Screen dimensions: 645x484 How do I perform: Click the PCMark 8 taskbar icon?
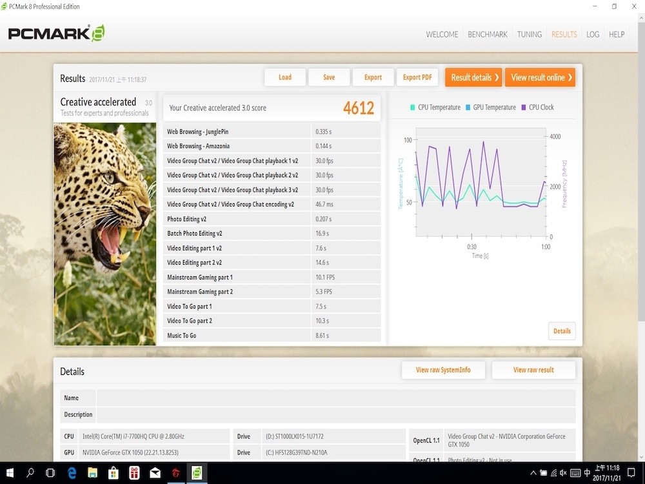pos(196,473)
